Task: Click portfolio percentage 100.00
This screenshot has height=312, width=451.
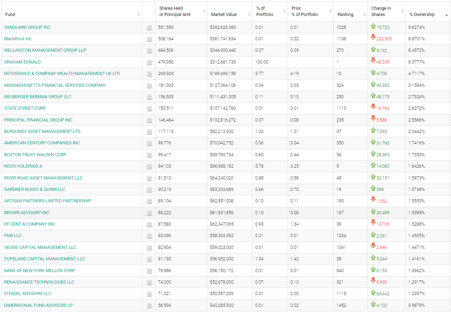Action: (x=262, y=62)
